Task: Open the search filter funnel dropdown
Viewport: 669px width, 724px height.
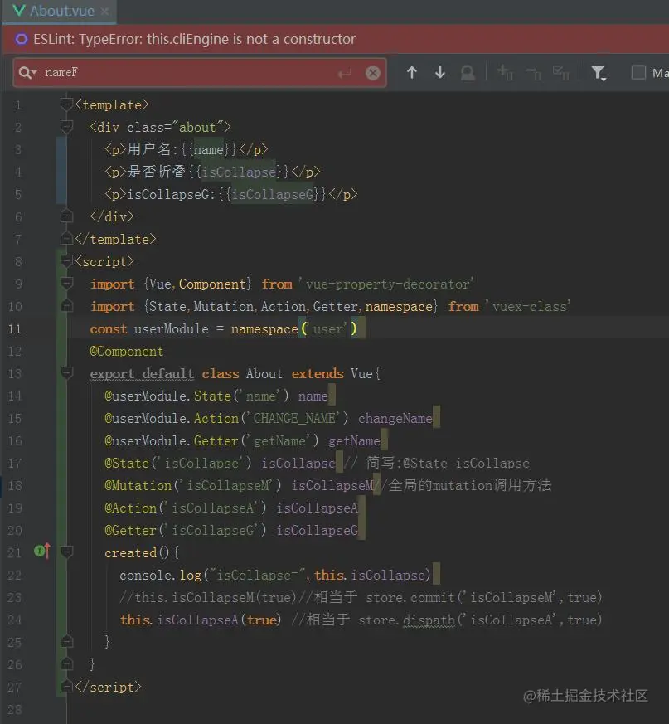Action: (x=599, y=73)
